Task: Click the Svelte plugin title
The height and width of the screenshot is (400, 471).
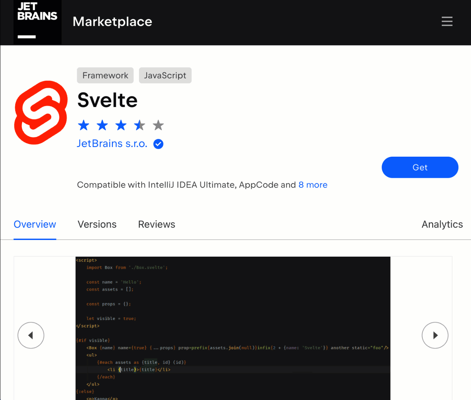Action: [x=107, y=100]
